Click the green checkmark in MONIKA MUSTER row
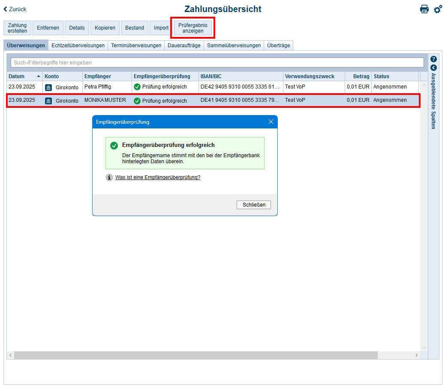The image size is (445, 387). tap(137, 101)
